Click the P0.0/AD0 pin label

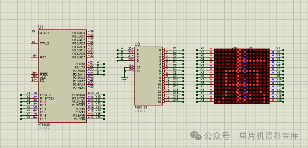click(79, 33)
